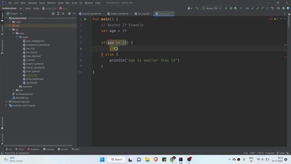Image resolution: width=291 pixels, height=164 pixels.
Task: Jump to next highlighted error arrow
Action: 285,19
